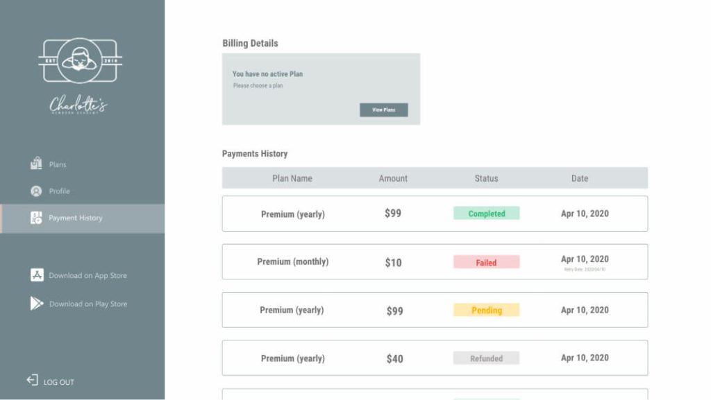Click the Date column header
711x400 pixels.
point(580,178)
